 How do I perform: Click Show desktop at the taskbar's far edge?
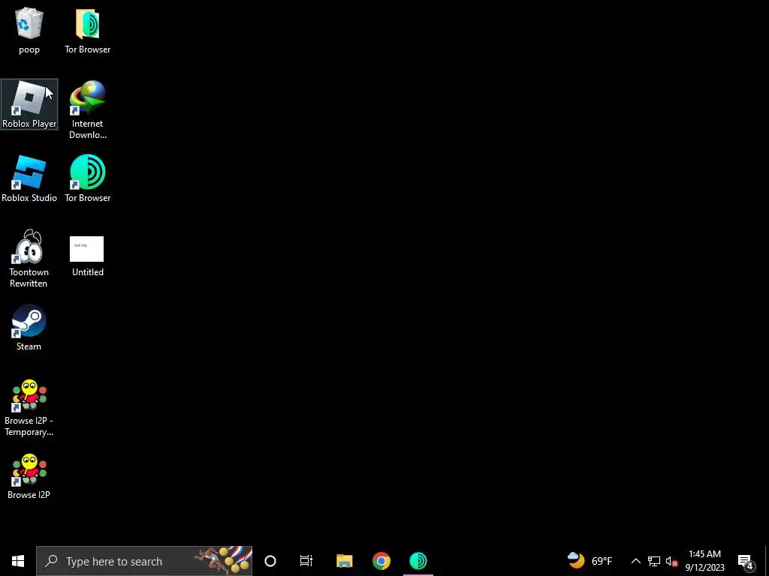767,561
